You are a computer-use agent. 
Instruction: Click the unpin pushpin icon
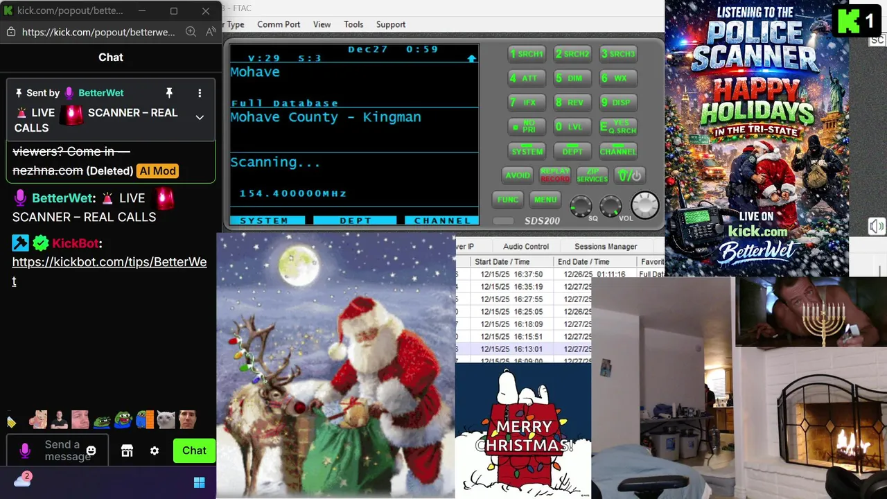tap(169, 93)
